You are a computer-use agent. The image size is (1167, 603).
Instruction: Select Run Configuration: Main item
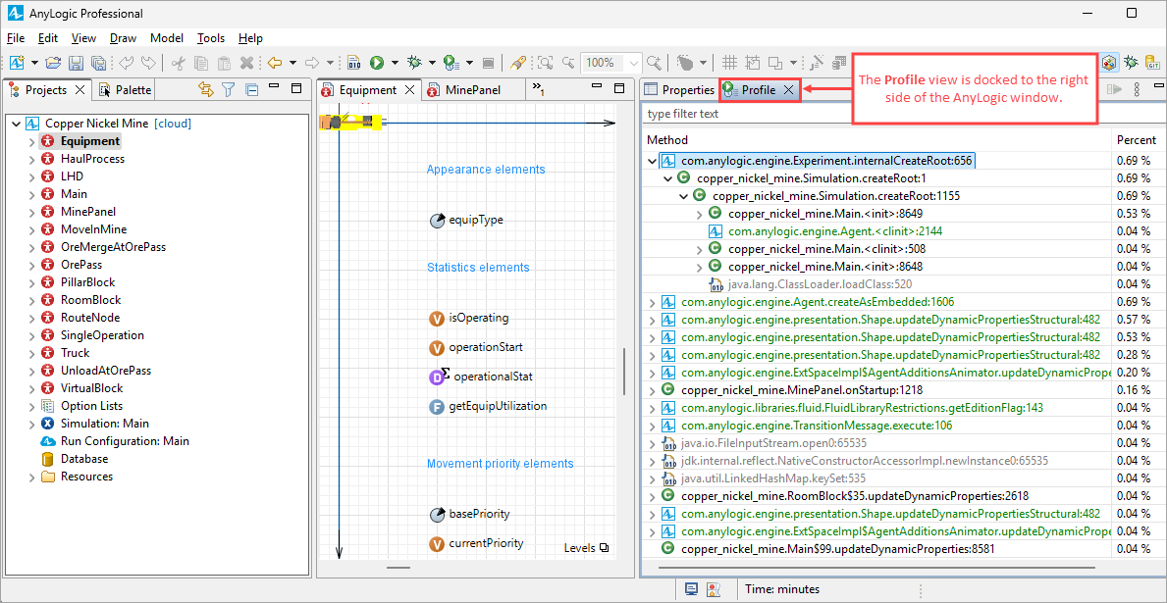(x=125, y=441)
